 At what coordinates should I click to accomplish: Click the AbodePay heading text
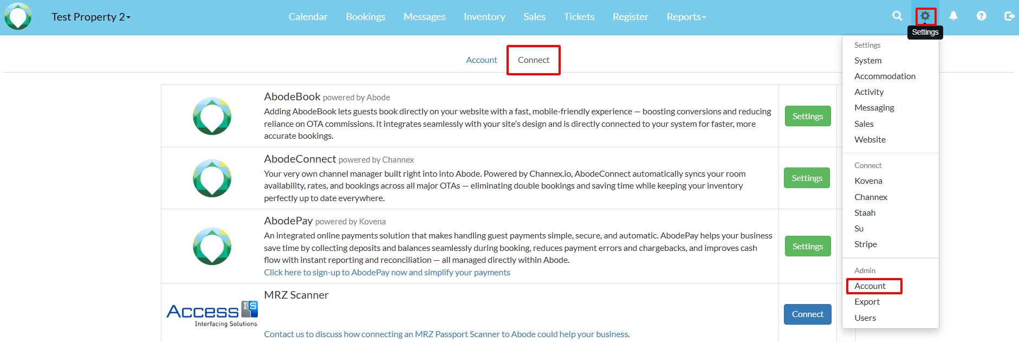[288, 221]
